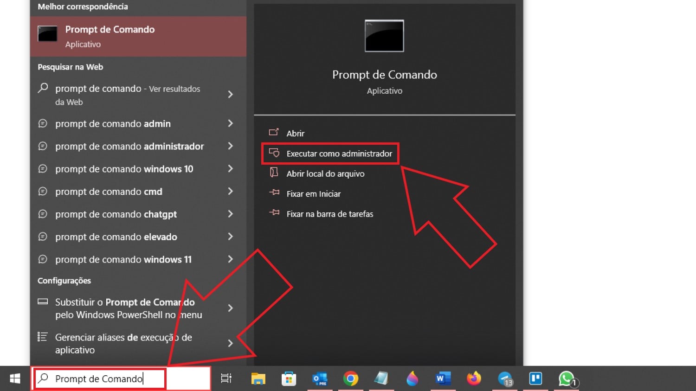Expand web results for prompt de comando

coord(231,95)
